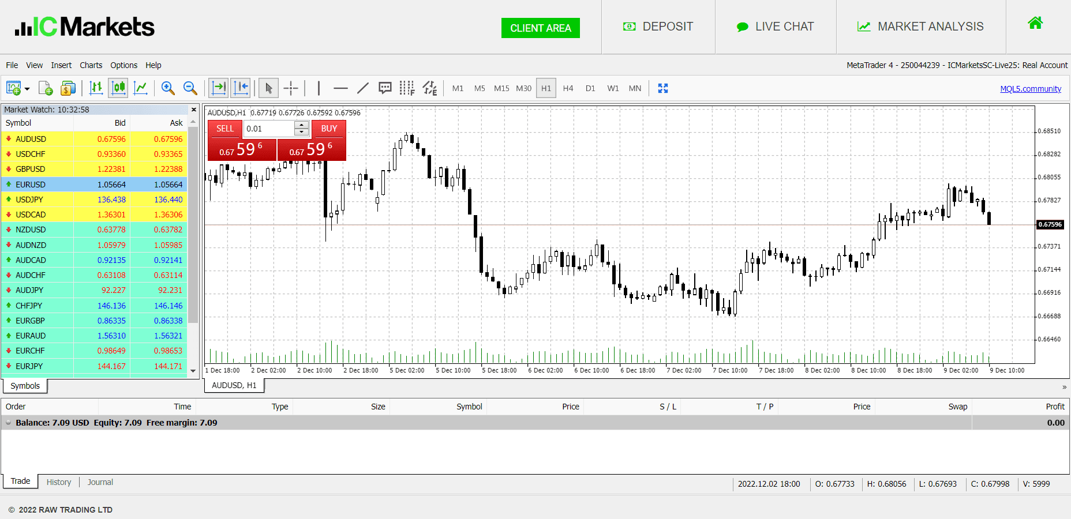Click the AUDUSD, H1 chart tab
This screenshot has width=1071, height=519.
234,385
